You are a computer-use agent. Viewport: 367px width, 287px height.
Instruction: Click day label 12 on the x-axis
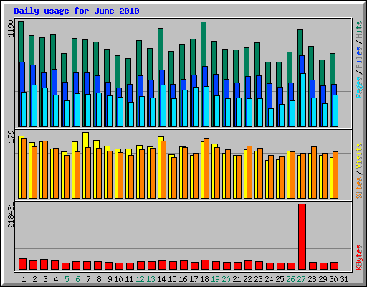pyautogui.click(x=140, y=279)
